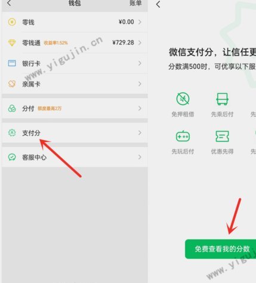Screen dimensions: 256x283
Task: Open the 客服中心 row chevron
Action: 140,157
